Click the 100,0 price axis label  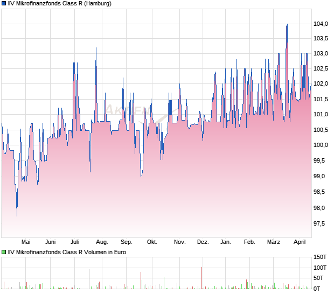tap(322, 145)
